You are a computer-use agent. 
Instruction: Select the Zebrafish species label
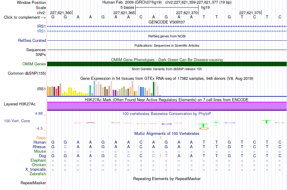pyautogui.click(x=38, y=174)
